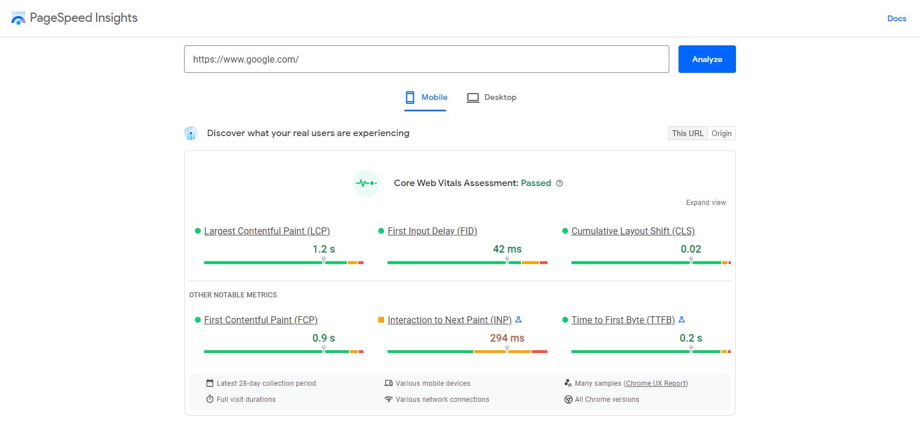Image resolution: width=920 pixels, height=430 pixels.
Task: Click the devices icon for mobile devices
Action: [x=389, y=383]
